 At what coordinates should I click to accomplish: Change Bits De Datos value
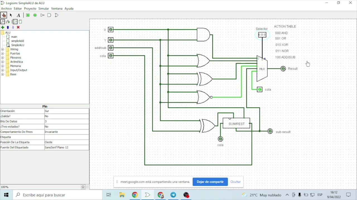point(67,121)
